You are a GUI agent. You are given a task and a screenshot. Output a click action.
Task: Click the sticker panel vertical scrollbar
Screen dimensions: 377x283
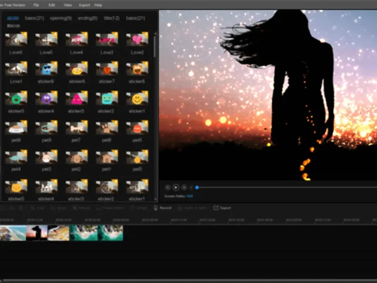(156, 47)
